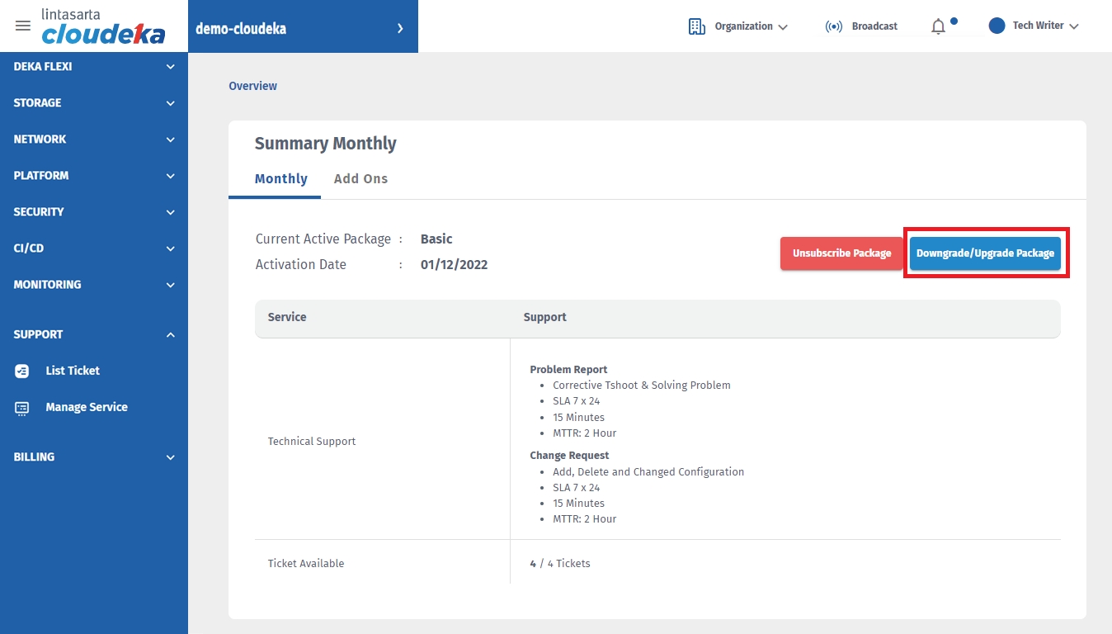Open the Organization dropdown arrow

tap(783, 26)
